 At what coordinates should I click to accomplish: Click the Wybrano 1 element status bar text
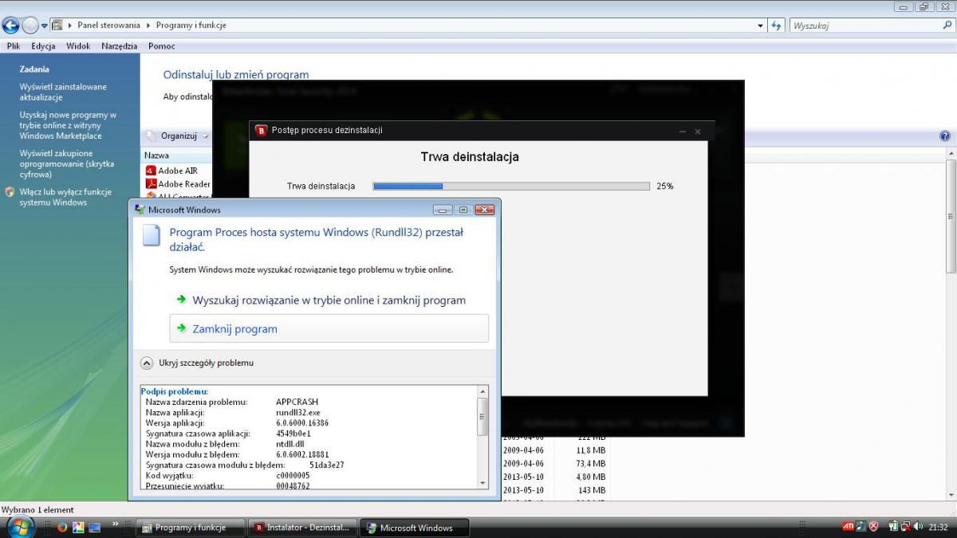tap(38, 510)
